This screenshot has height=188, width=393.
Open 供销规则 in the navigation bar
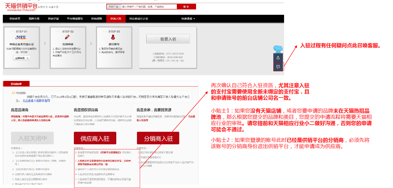[x=96, y=19]
